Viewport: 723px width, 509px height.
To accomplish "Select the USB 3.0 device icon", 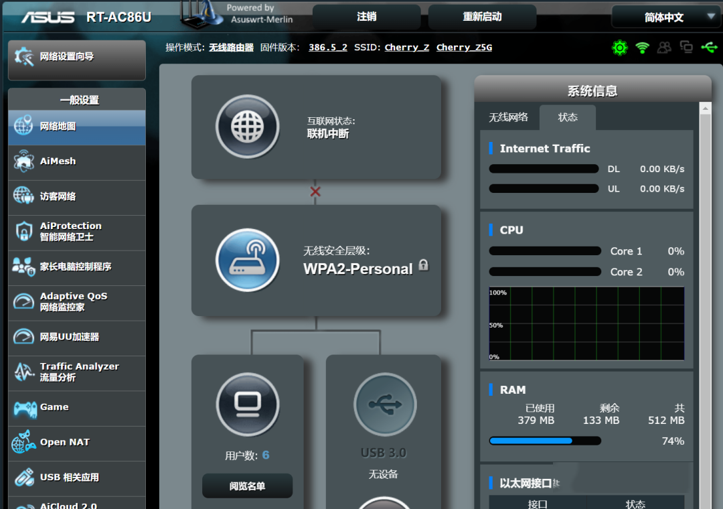I will (385, 405).
